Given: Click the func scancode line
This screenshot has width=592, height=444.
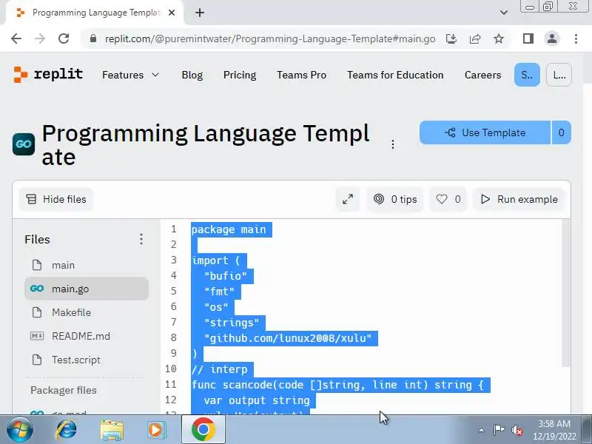Looking at the screenshot, I should [337, 385].
